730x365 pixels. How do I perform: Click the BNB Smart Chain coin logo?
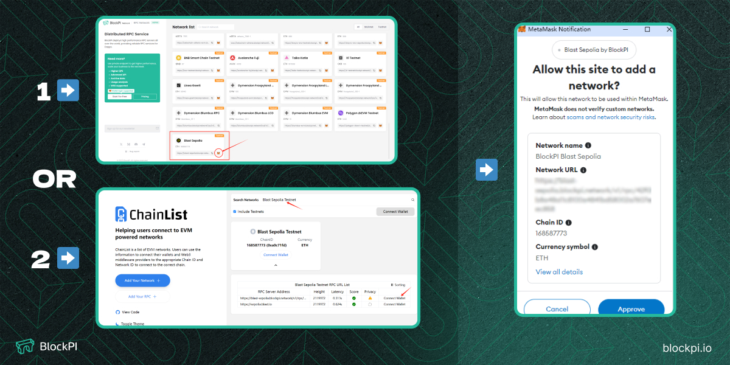178,58
